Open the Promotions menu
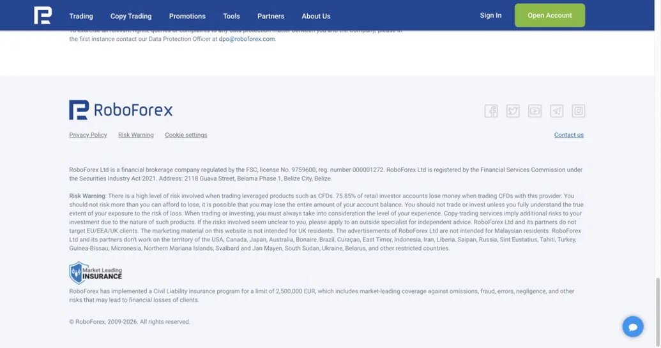 (x=187, y=16)
